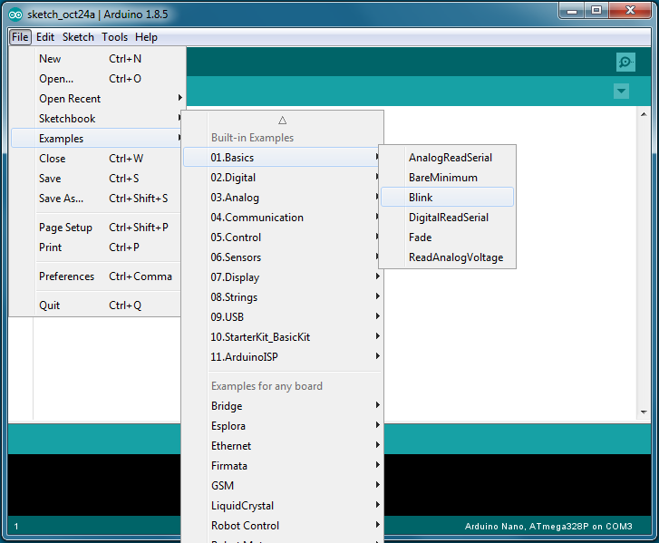
Task: Open Preferences
Action: tap(96, 276)
